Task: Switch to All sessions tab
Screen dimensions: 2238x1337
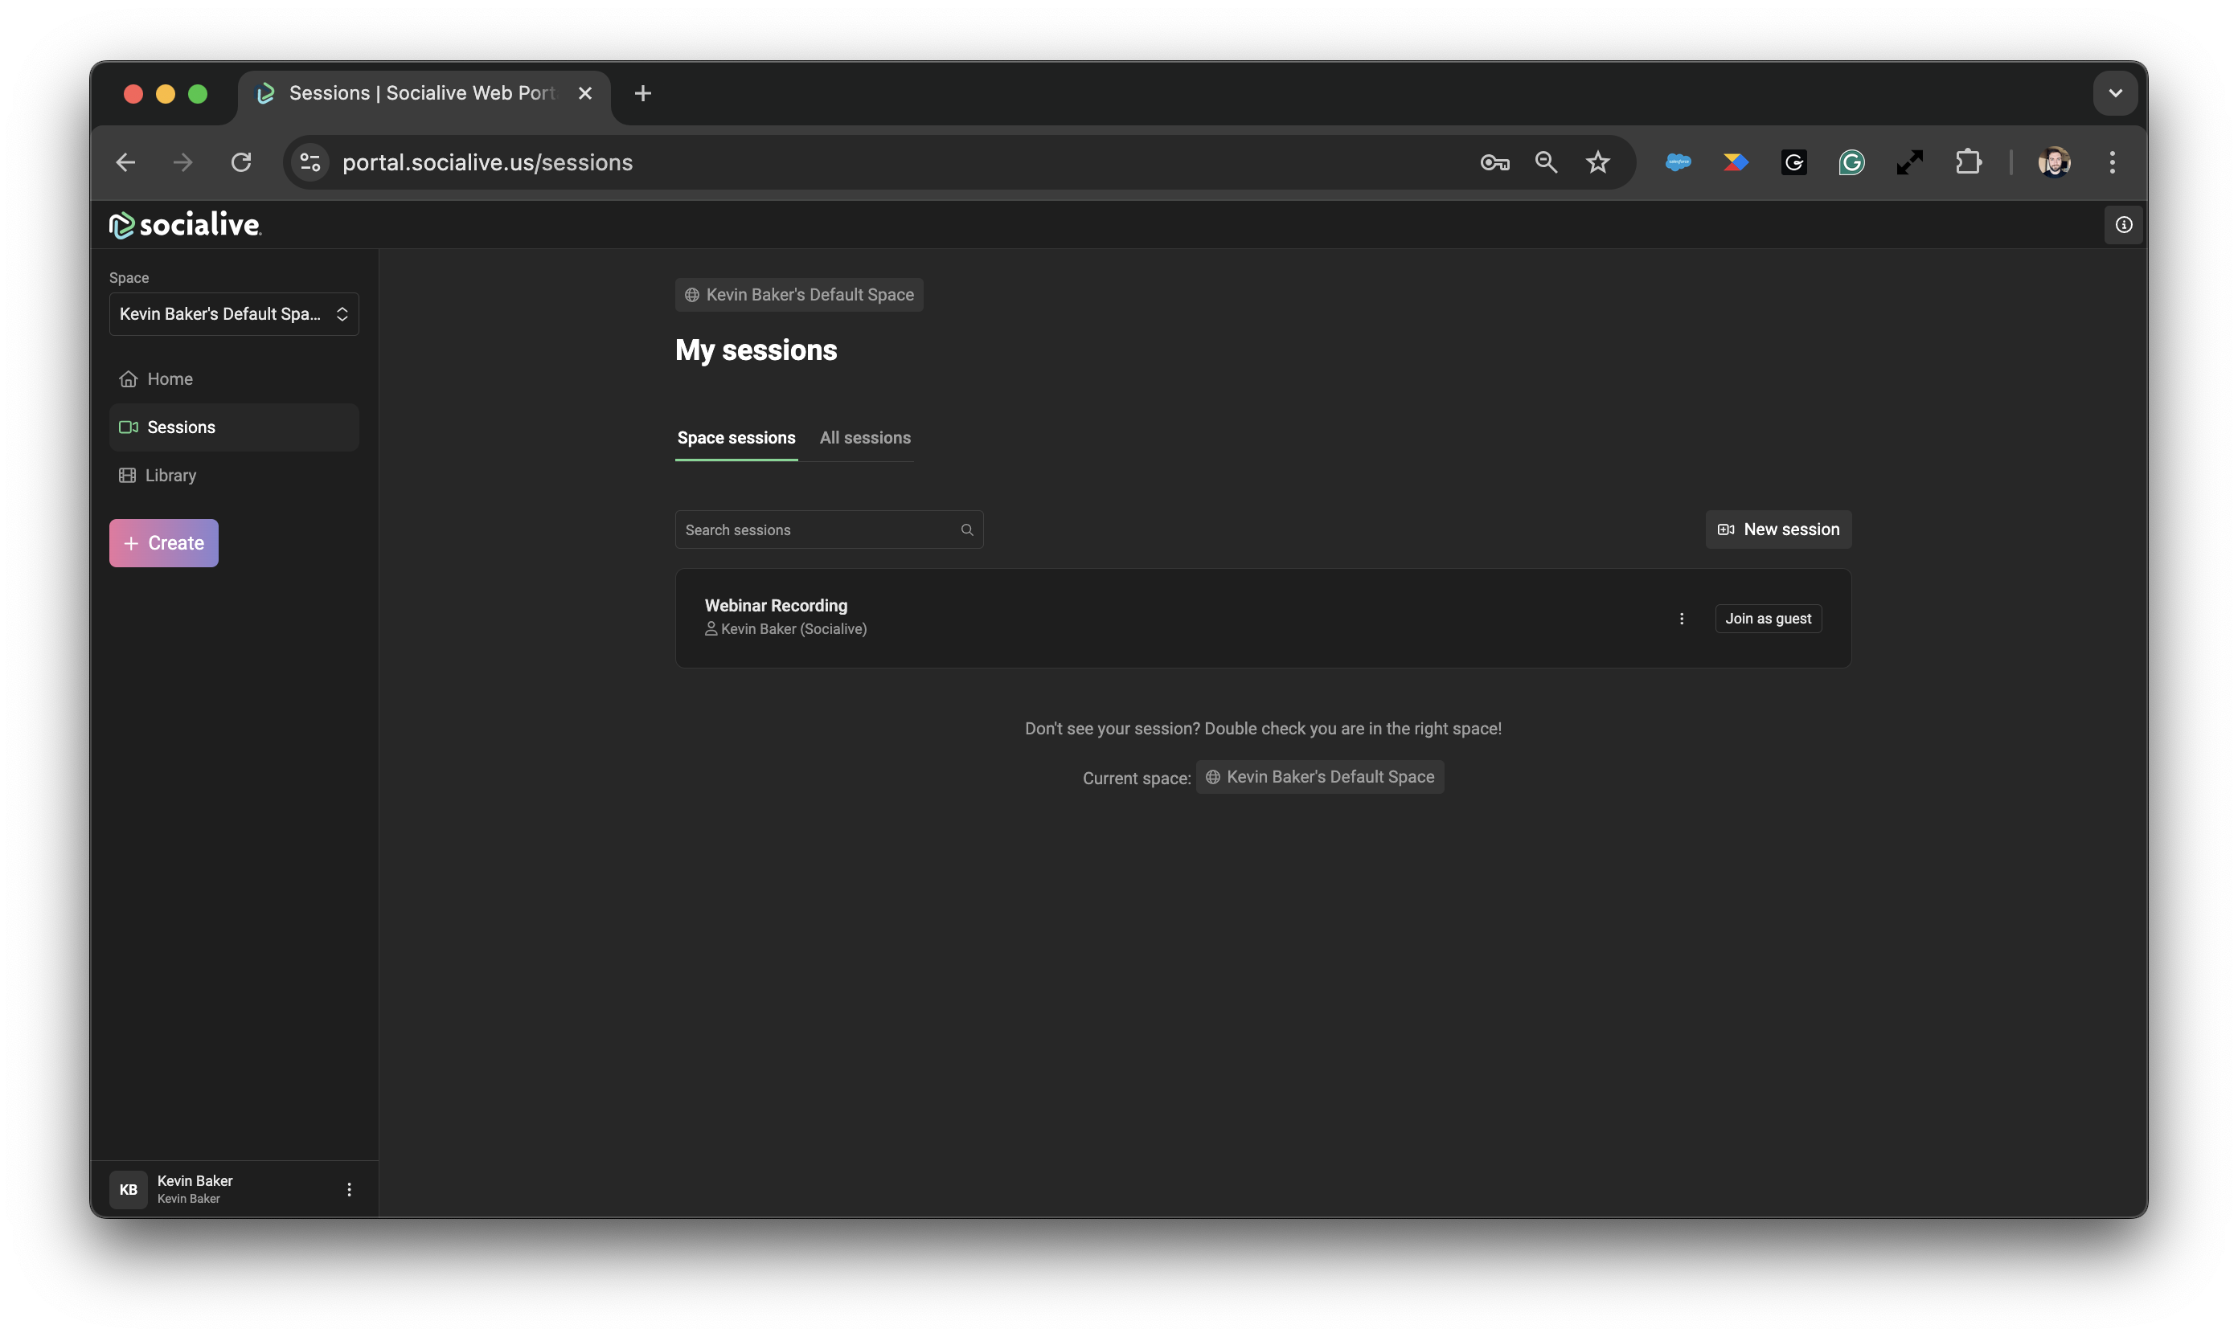Action: [864, 438]
